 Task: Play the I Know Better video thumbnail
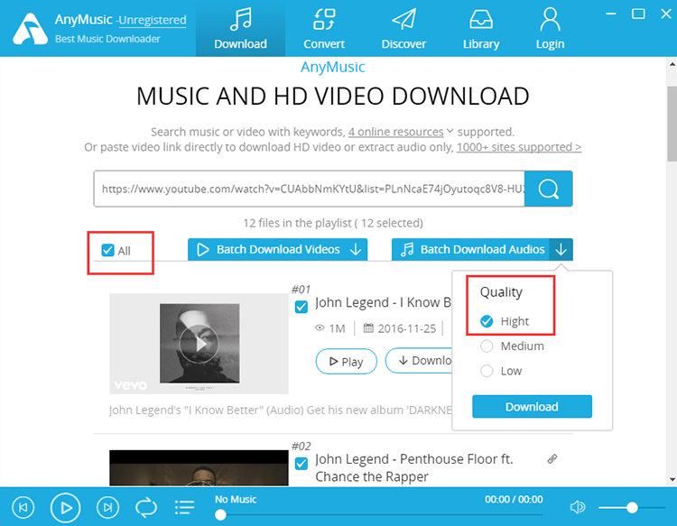(199, 344)
